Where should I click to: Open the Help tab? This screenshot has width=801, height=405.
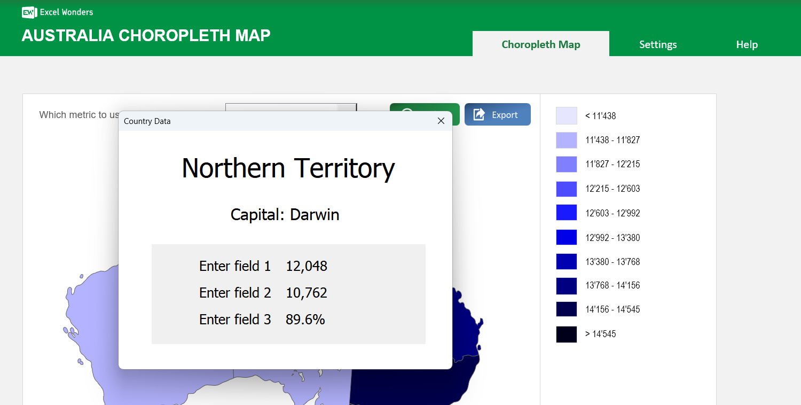pos(747,44)
